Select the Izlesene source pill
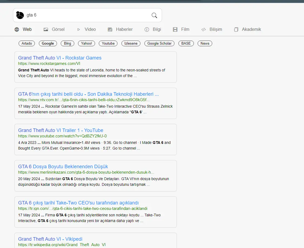 click(x=131, y=43)
